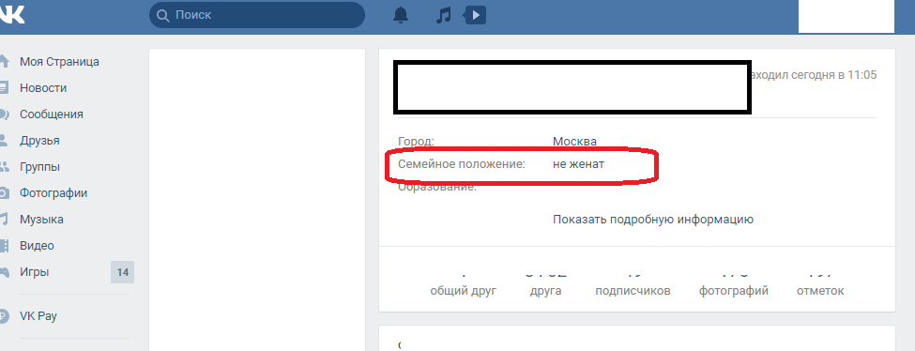Click the person icon beside Друзья
The height and width of the screenshot is (351, 915).
point(4,140)
